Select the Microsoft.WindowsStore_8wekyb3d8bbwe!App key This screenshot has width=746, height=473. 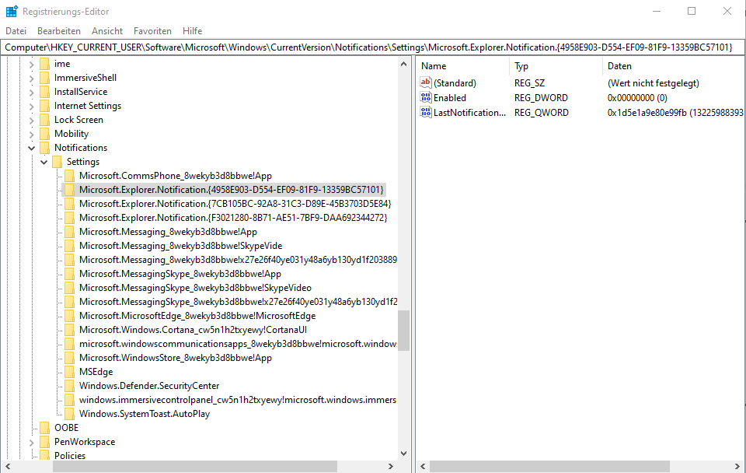coord(176,358)
